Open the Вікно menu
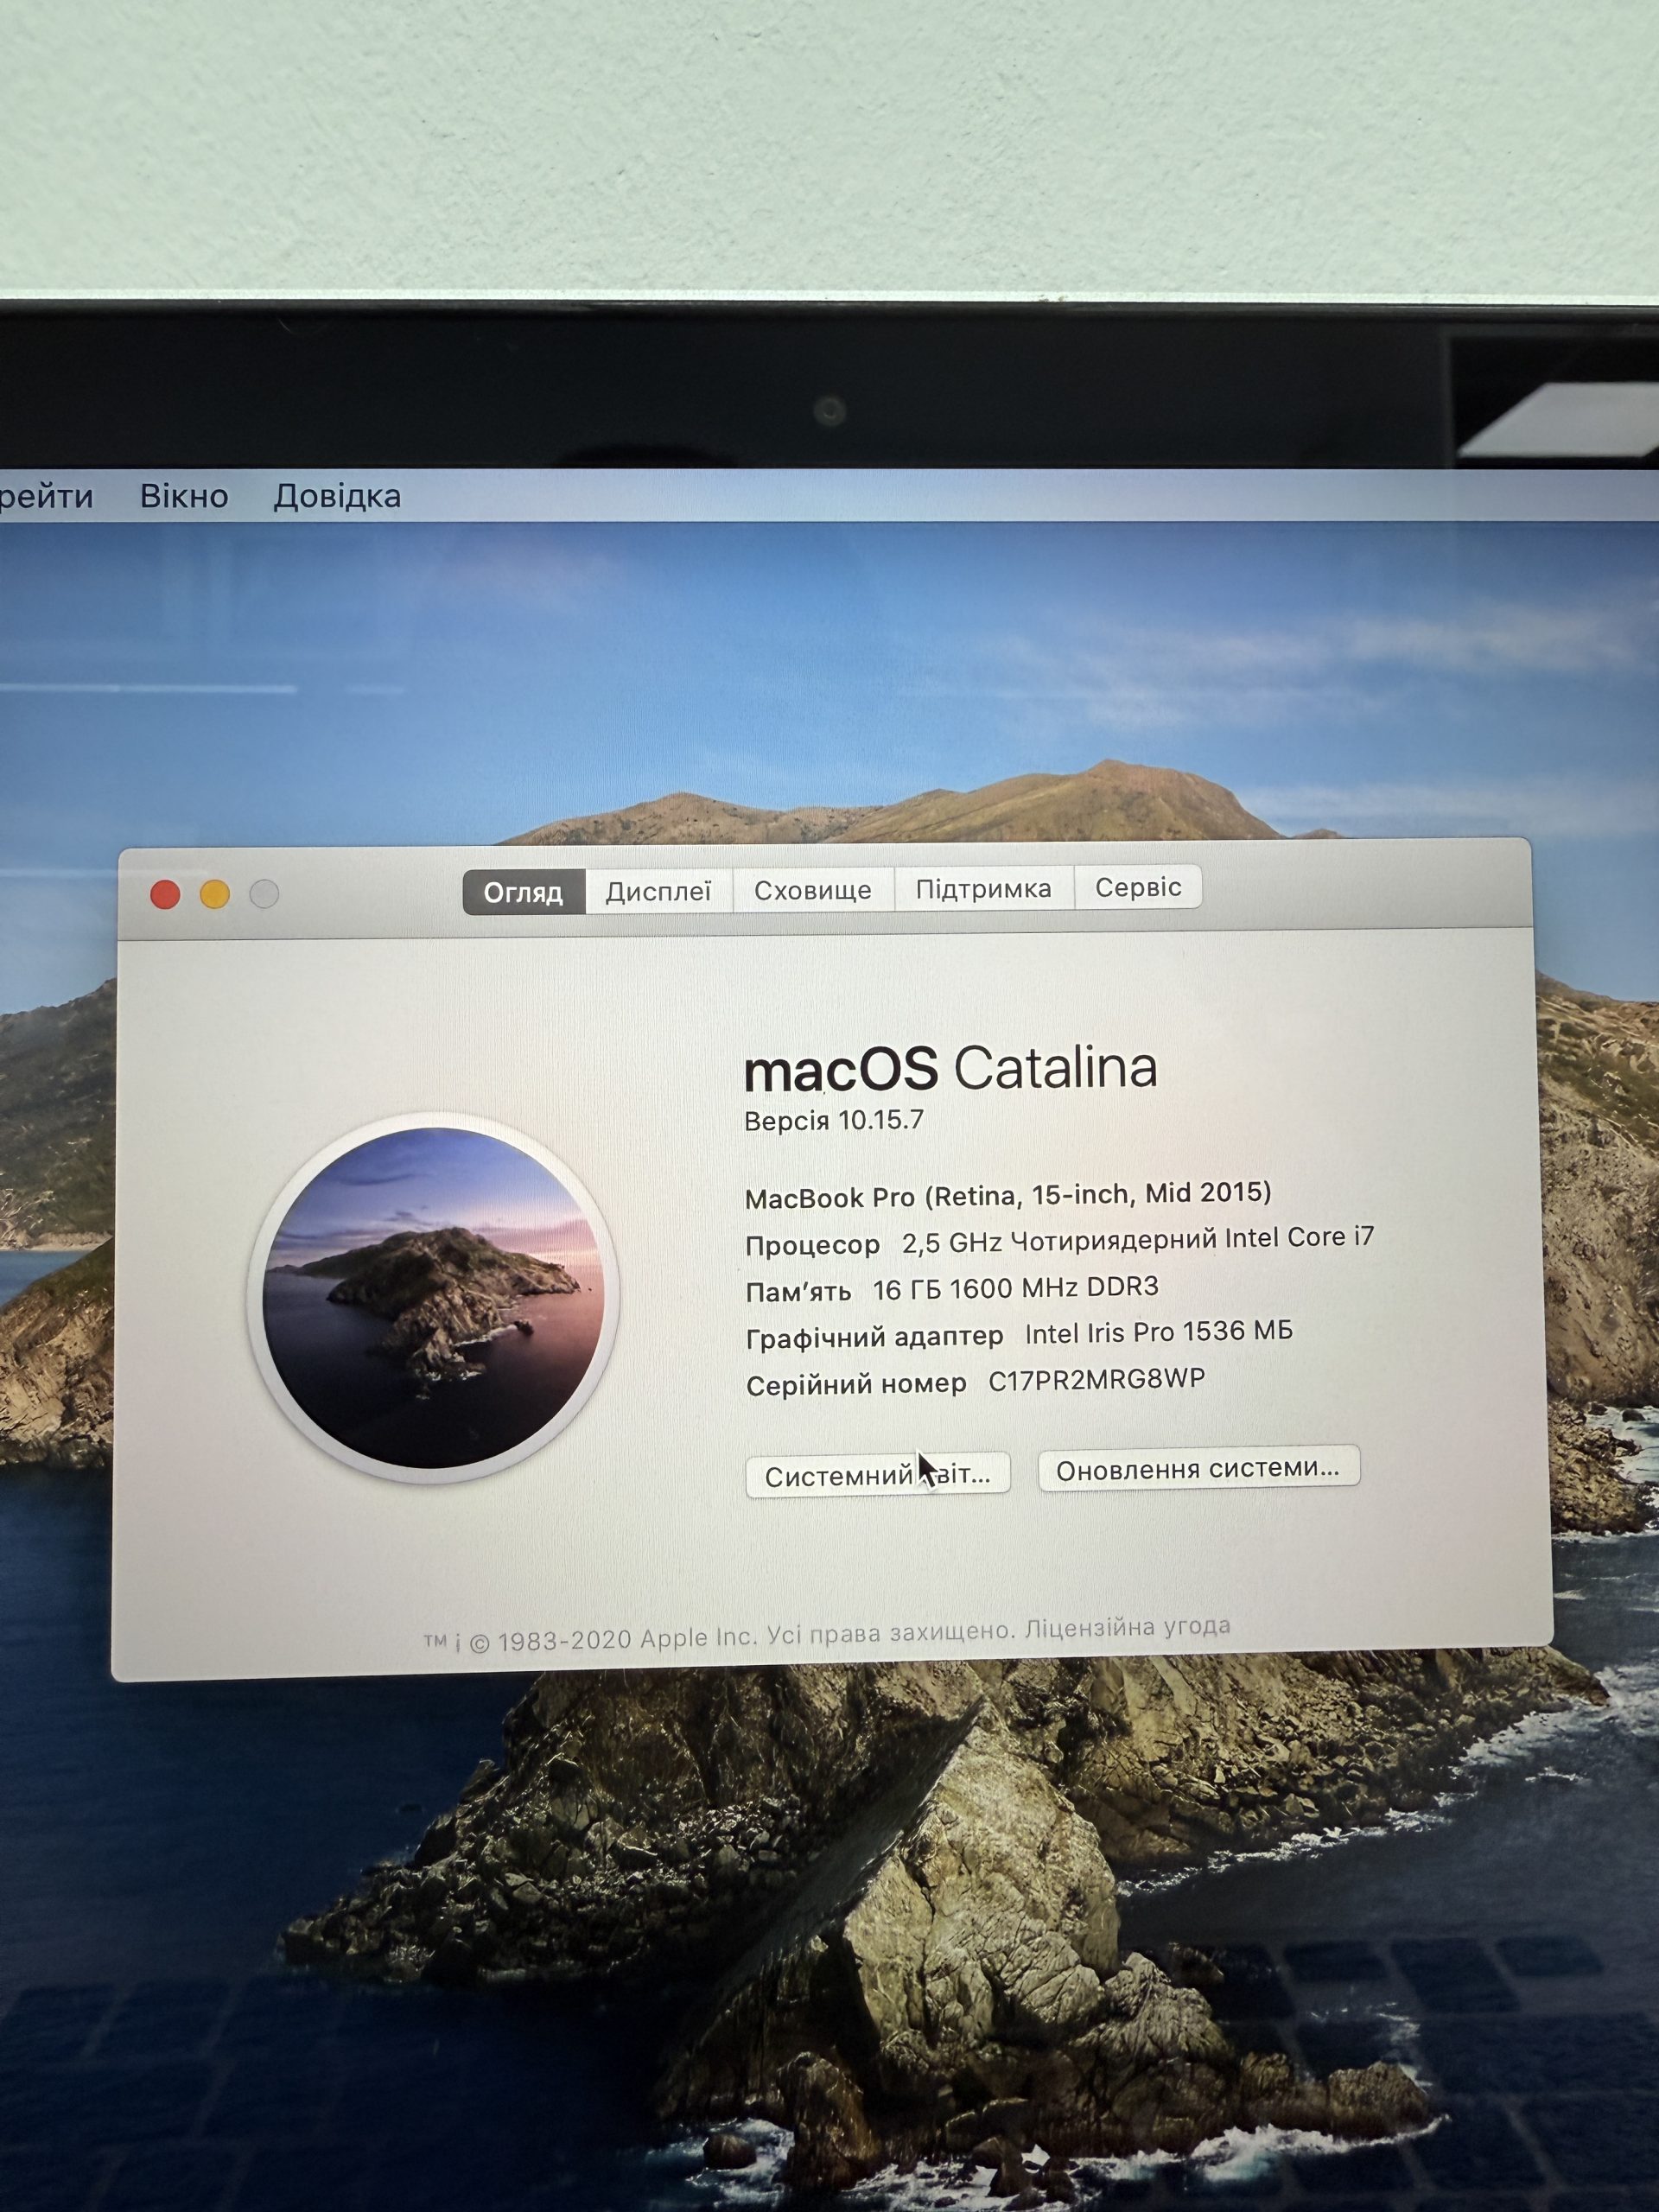The height and width of the screenshot is (2212, 1659). point(184,495)
